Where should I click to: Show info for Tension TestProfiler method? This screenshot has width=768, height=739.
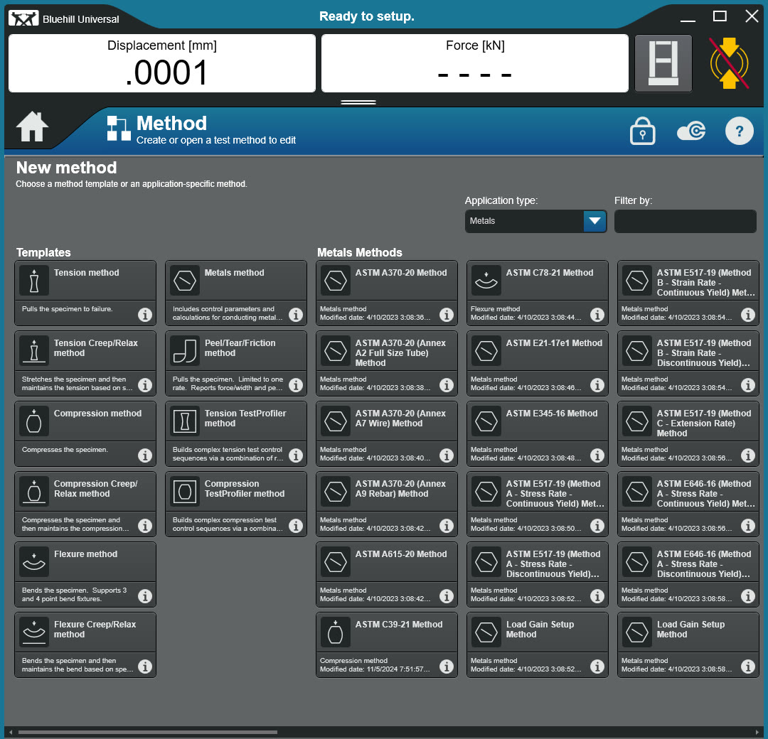pyautogui.click(x=296, y=455)
